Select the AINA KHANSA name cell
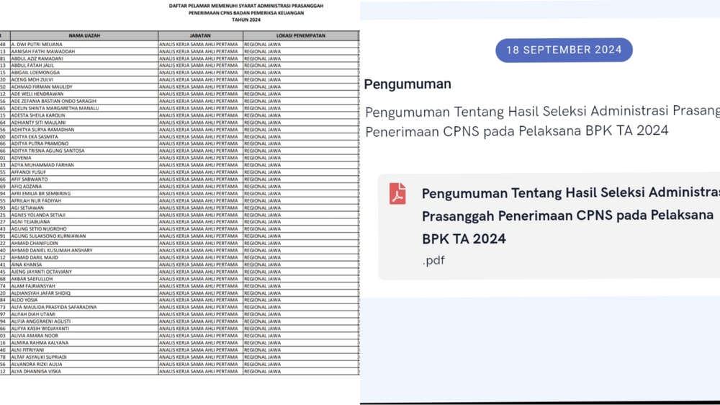The image size is (720, 405). point(27,264)
